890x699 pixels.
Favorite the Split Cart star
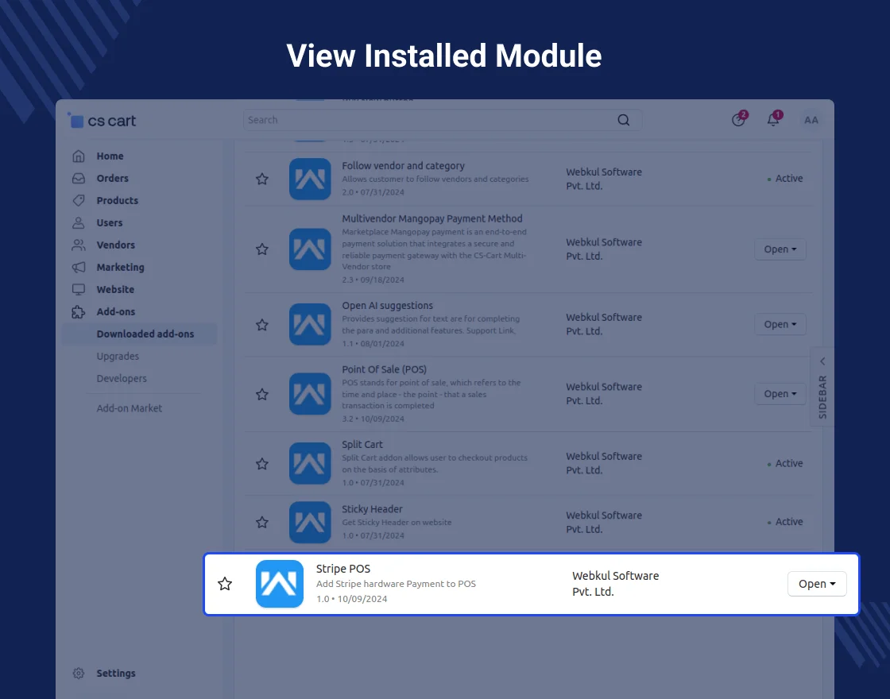pos(261,464)
